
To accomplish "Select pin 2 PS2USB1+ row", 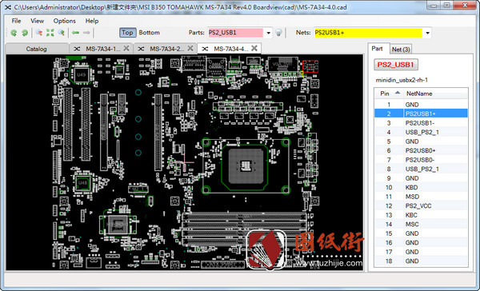I will pyautogui.click(x=421, y=114).
